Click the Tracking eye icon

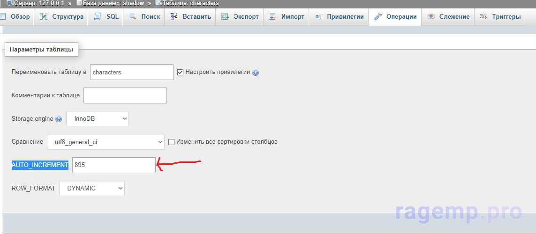coord(430,17)
